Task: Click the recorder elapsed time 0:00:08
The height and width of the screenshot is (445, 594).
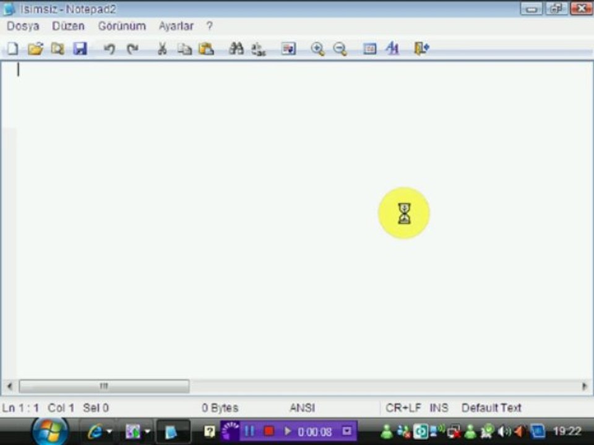Action: [315, 432]
